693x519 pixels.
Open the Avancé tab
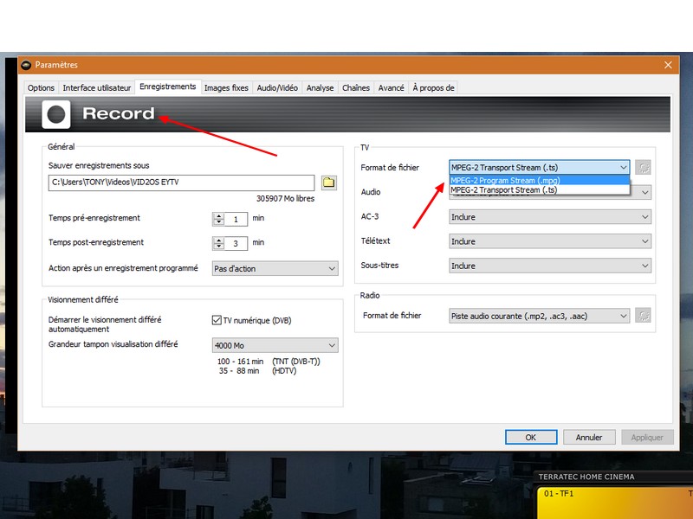pyautogui.click(x=392, y=88)
